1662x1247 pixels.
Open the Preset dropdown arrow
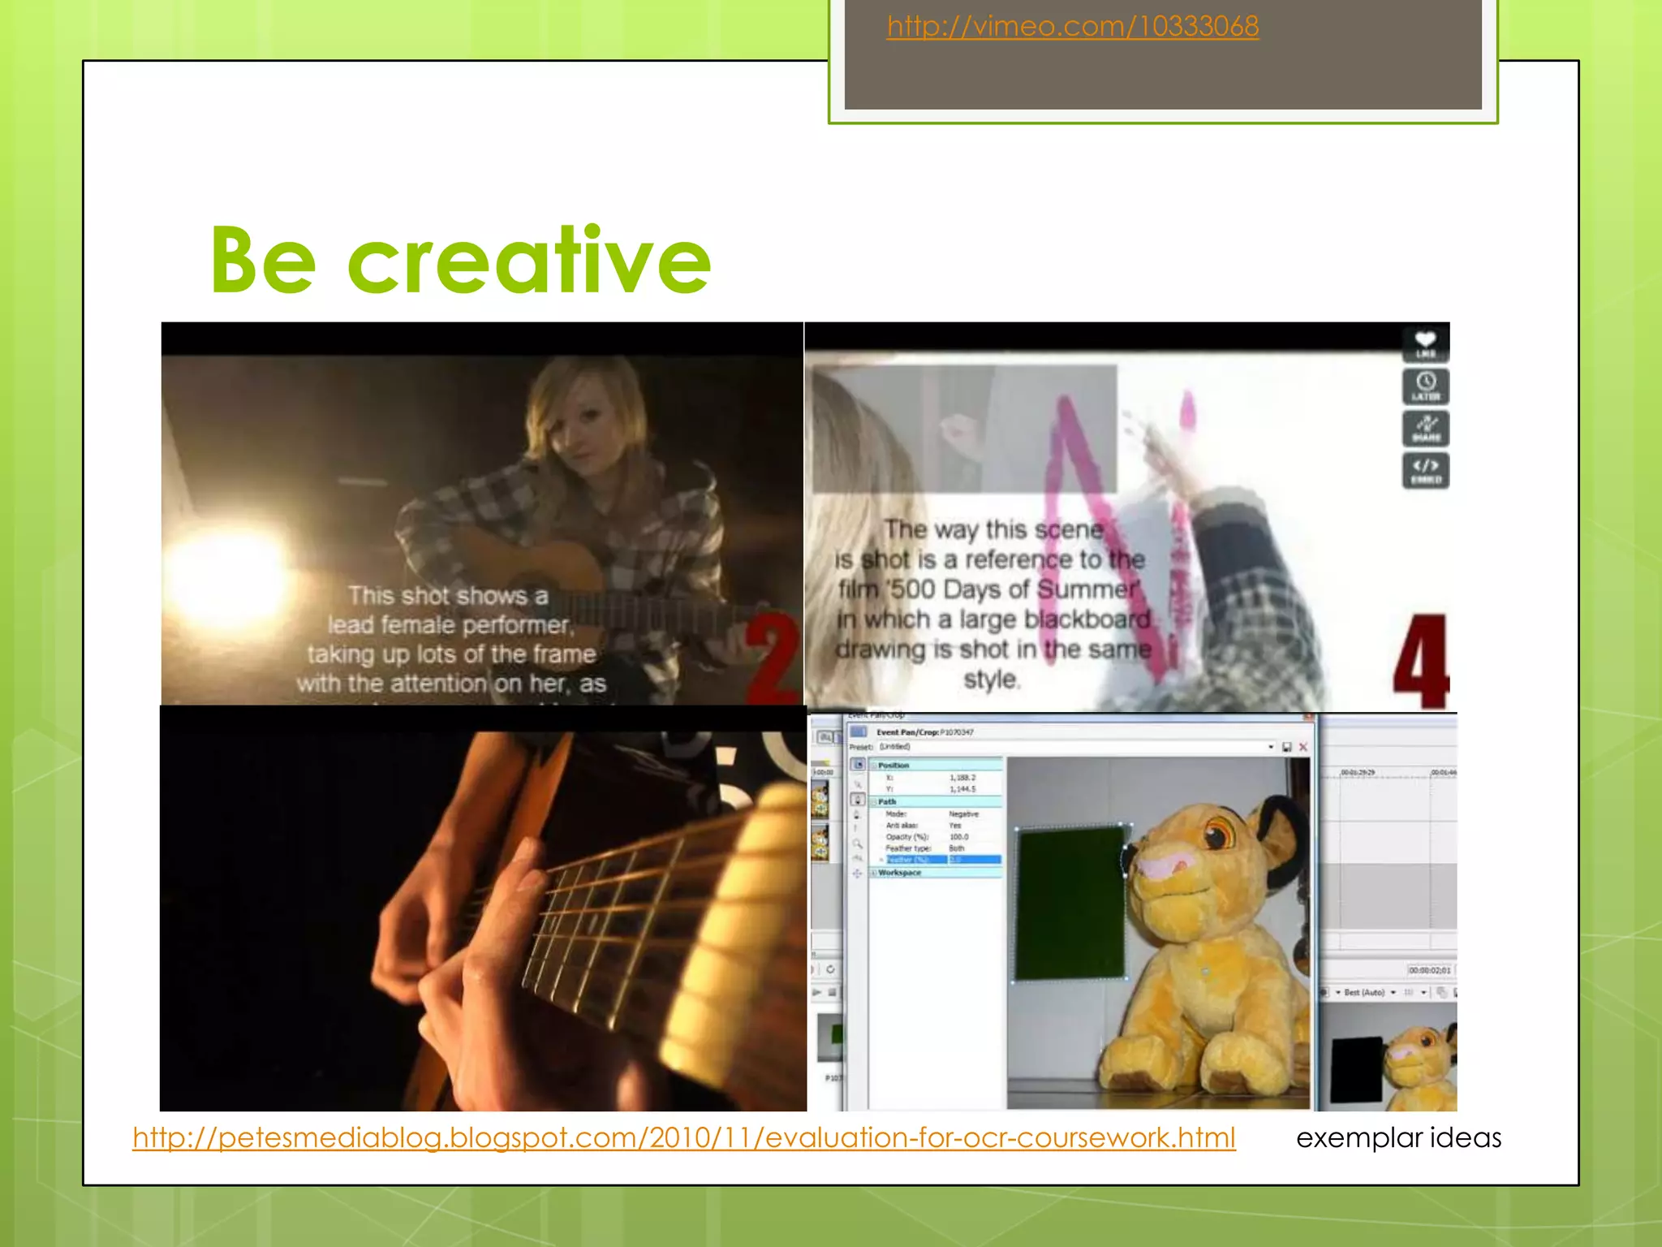(x=1271, y=747)
